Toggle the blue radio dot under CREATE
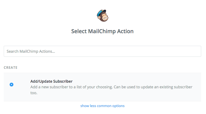 [x=12, y=85]
